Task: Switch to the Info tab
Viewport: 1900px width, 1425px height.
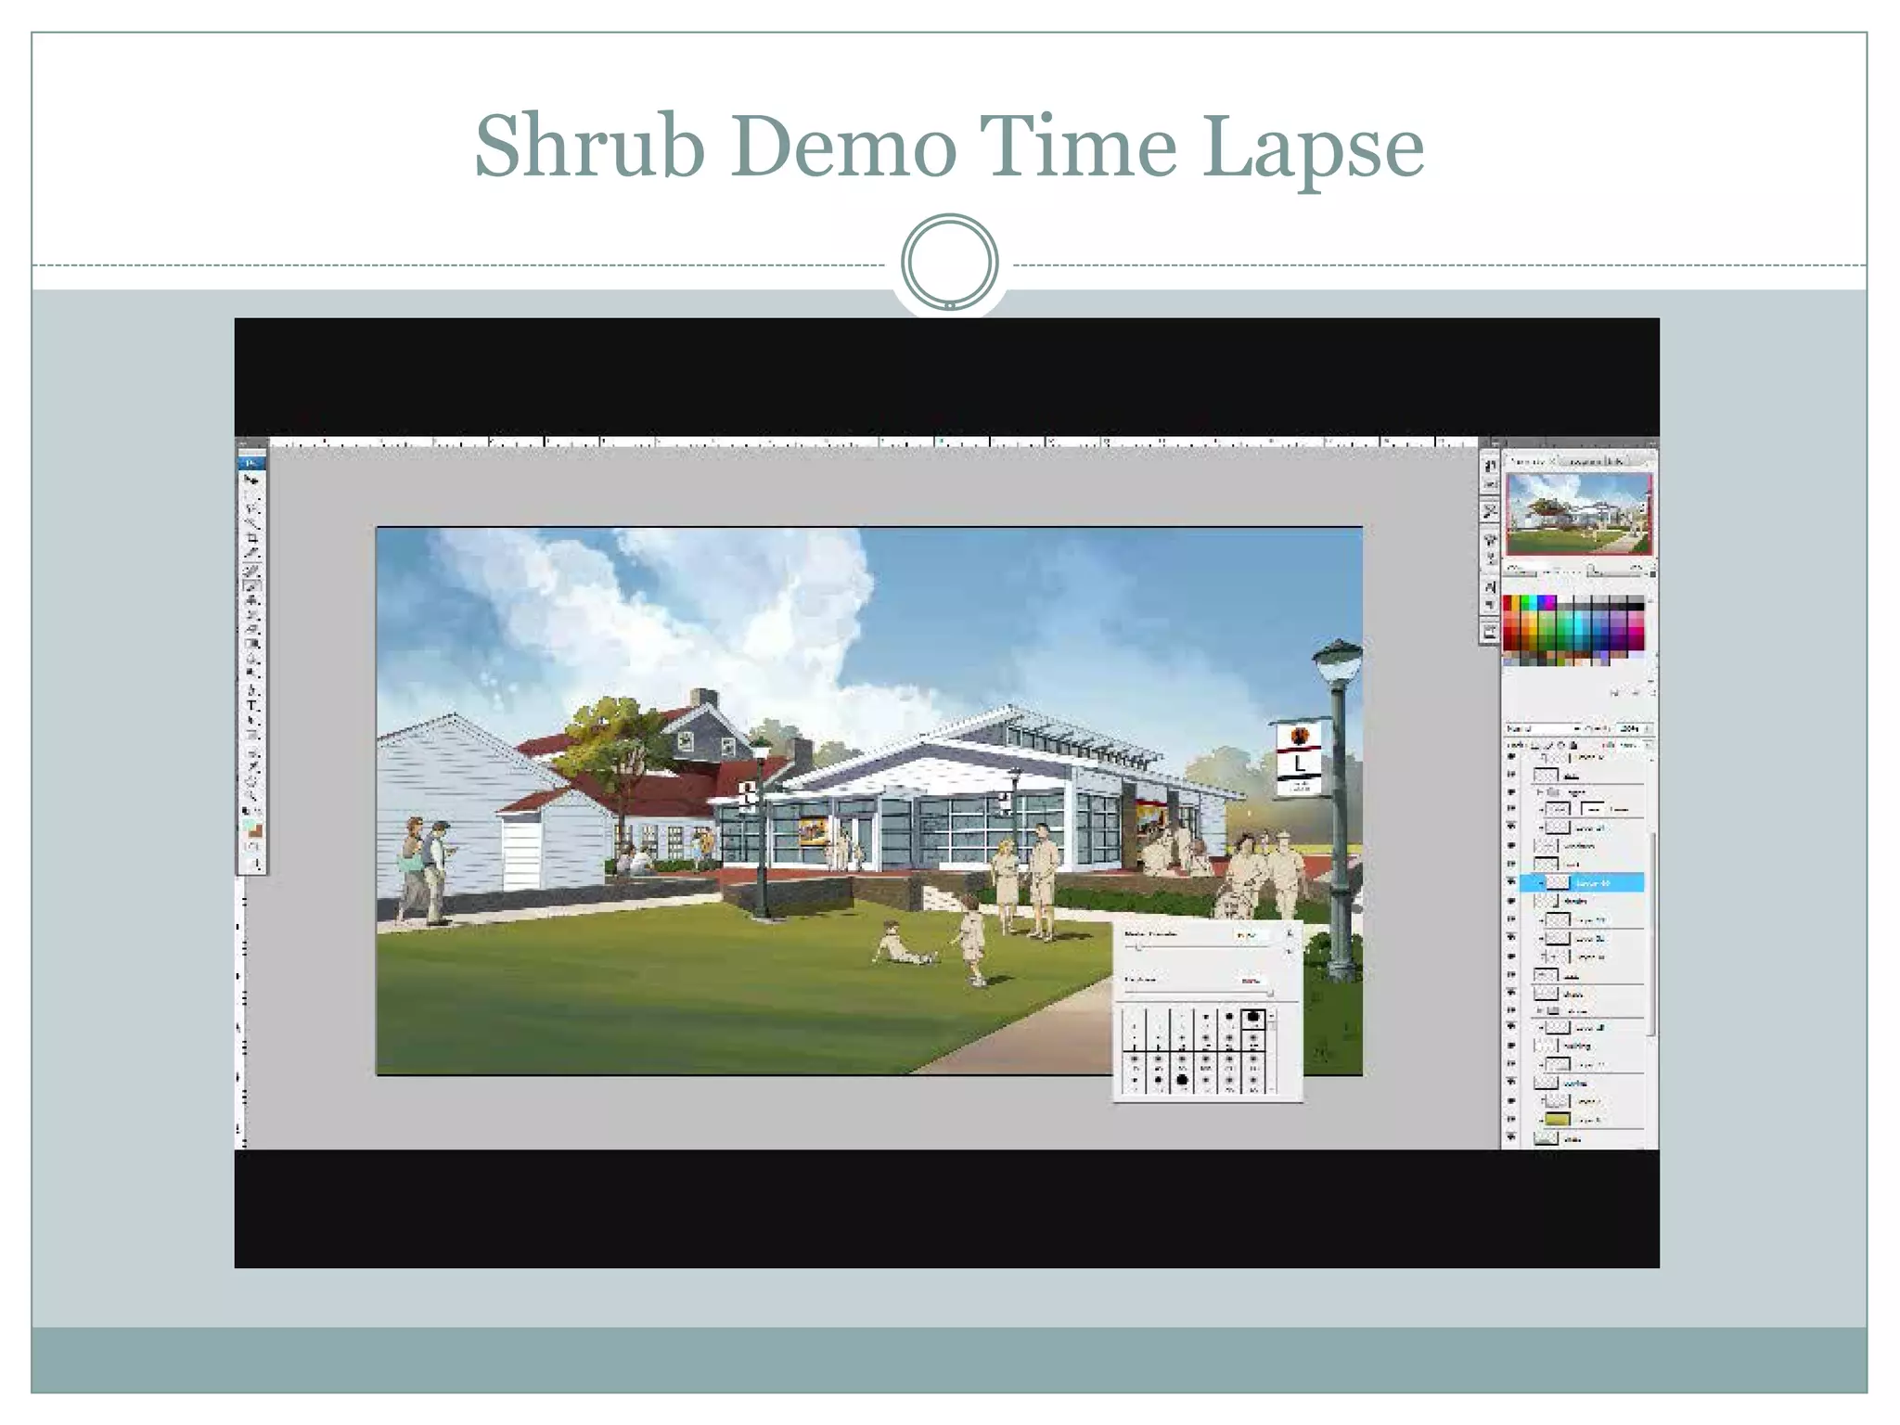Action: (1618, 462)
